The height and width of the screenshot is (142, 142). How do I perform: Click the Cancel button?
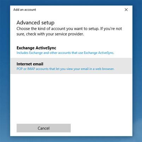click(x=43, y=128)
